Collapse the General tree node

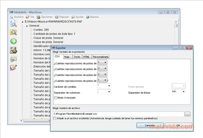[x=27, y=26]
